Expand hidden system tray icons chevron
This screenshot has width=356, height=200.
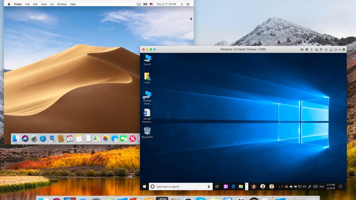282,187
